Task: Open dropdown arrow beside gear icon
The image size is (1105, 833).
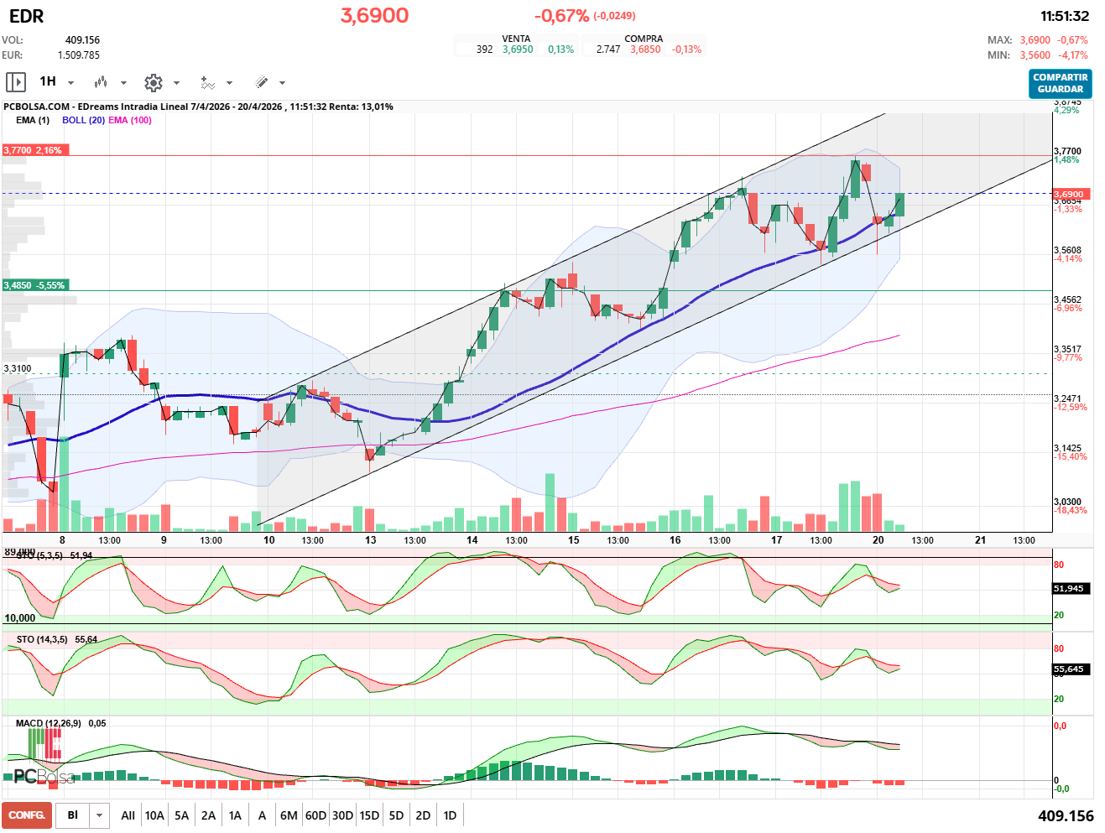Action: [x=176, y=83]
